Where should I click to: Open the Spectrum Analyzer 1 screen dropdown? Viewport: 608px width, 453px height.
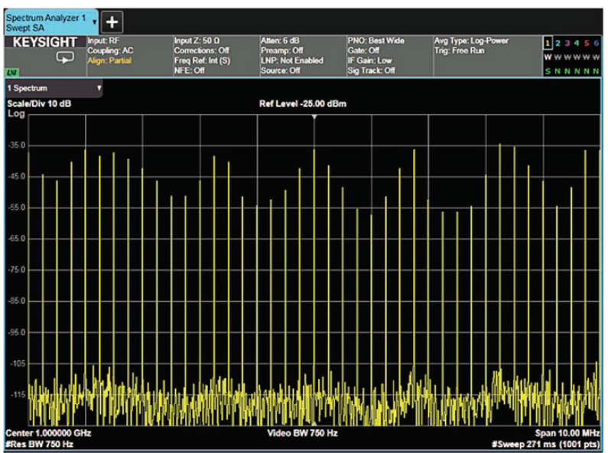pyautogui.click(x=95, y=22)
